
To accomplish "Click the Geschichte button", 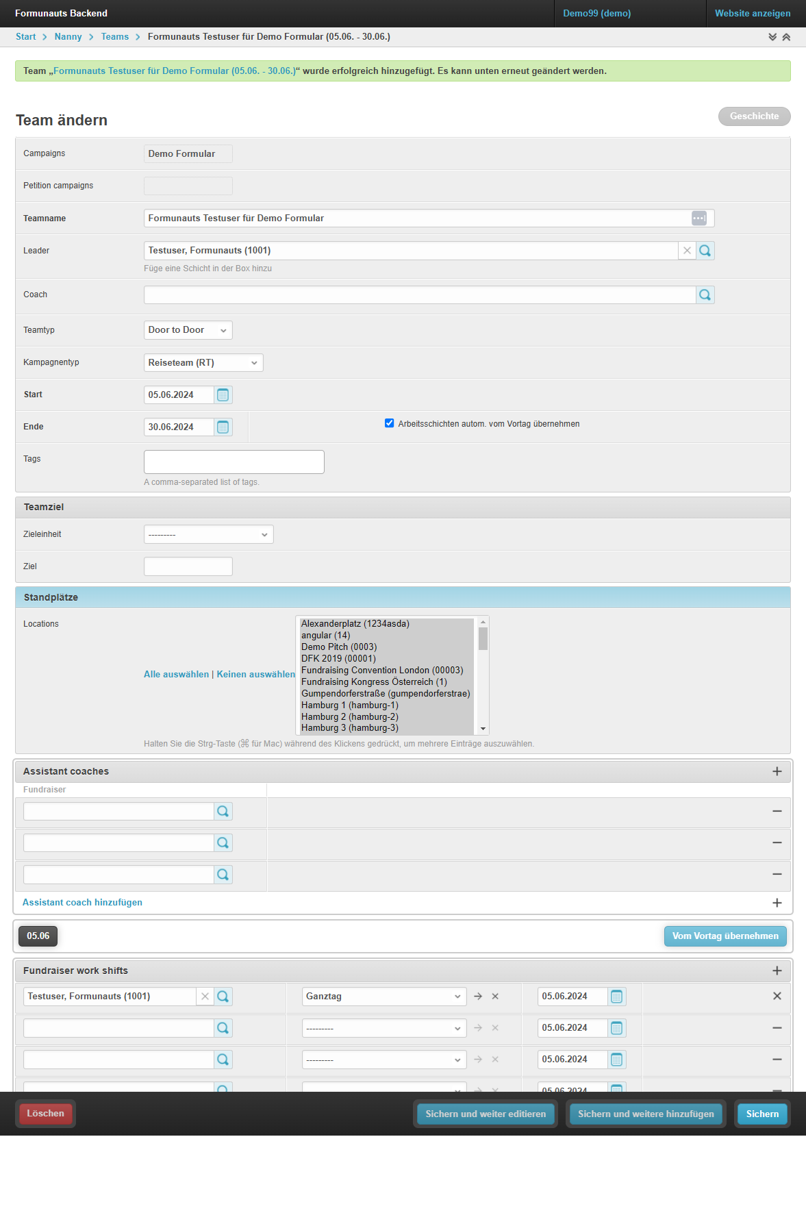I will 754,116.
